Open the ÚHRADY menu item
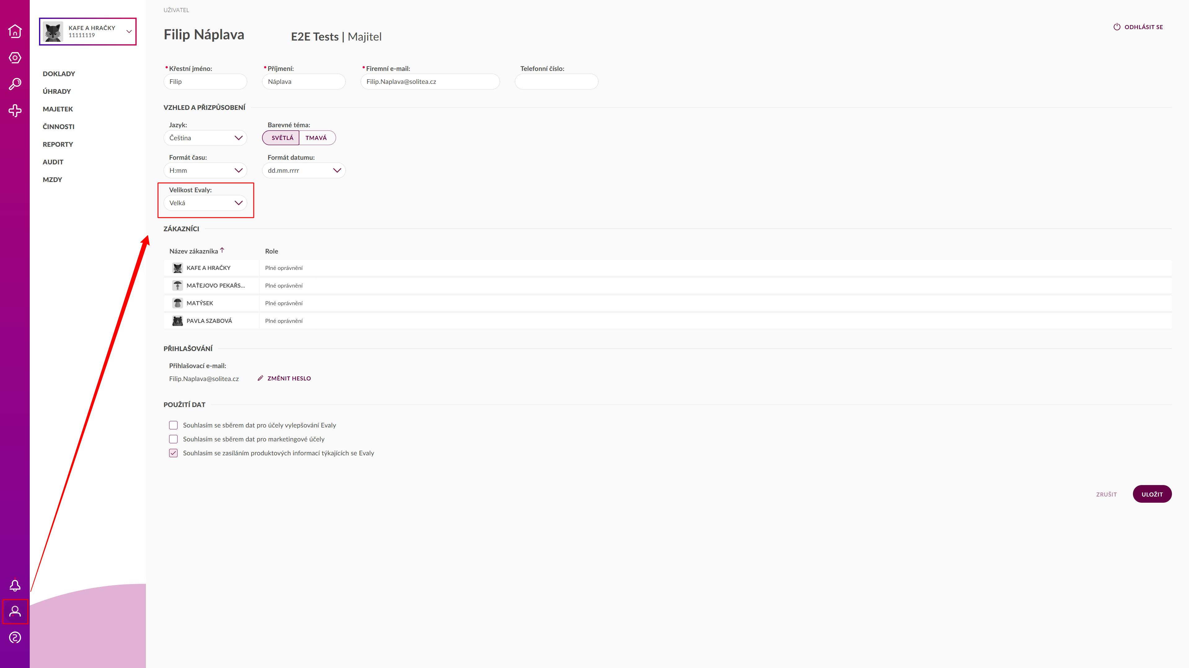 (x=57, y=91)
